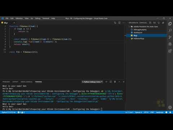Image resolution: width=173 pixels, height=130 pixels.
Task: Open the editor More Actions ellipsis
Action: 124,23
